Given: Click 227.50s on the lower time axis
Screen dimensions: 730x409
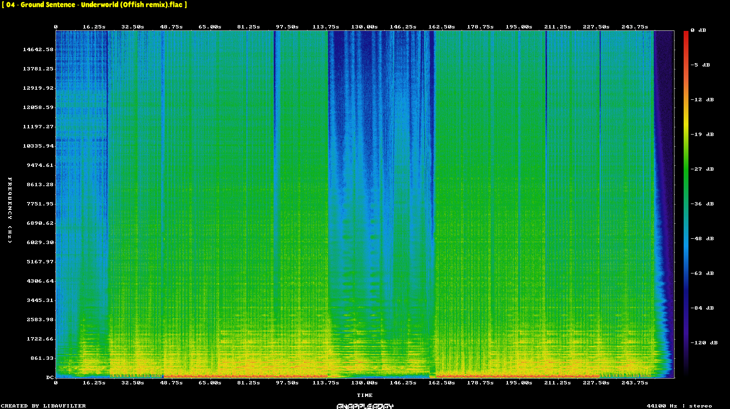Looking at the screenshot, I should 596,383.
